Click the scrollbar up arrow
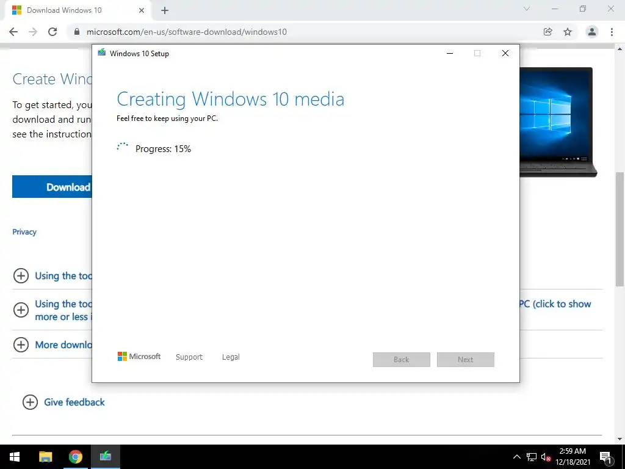The image size is (625, 469). tap(620, 49)
